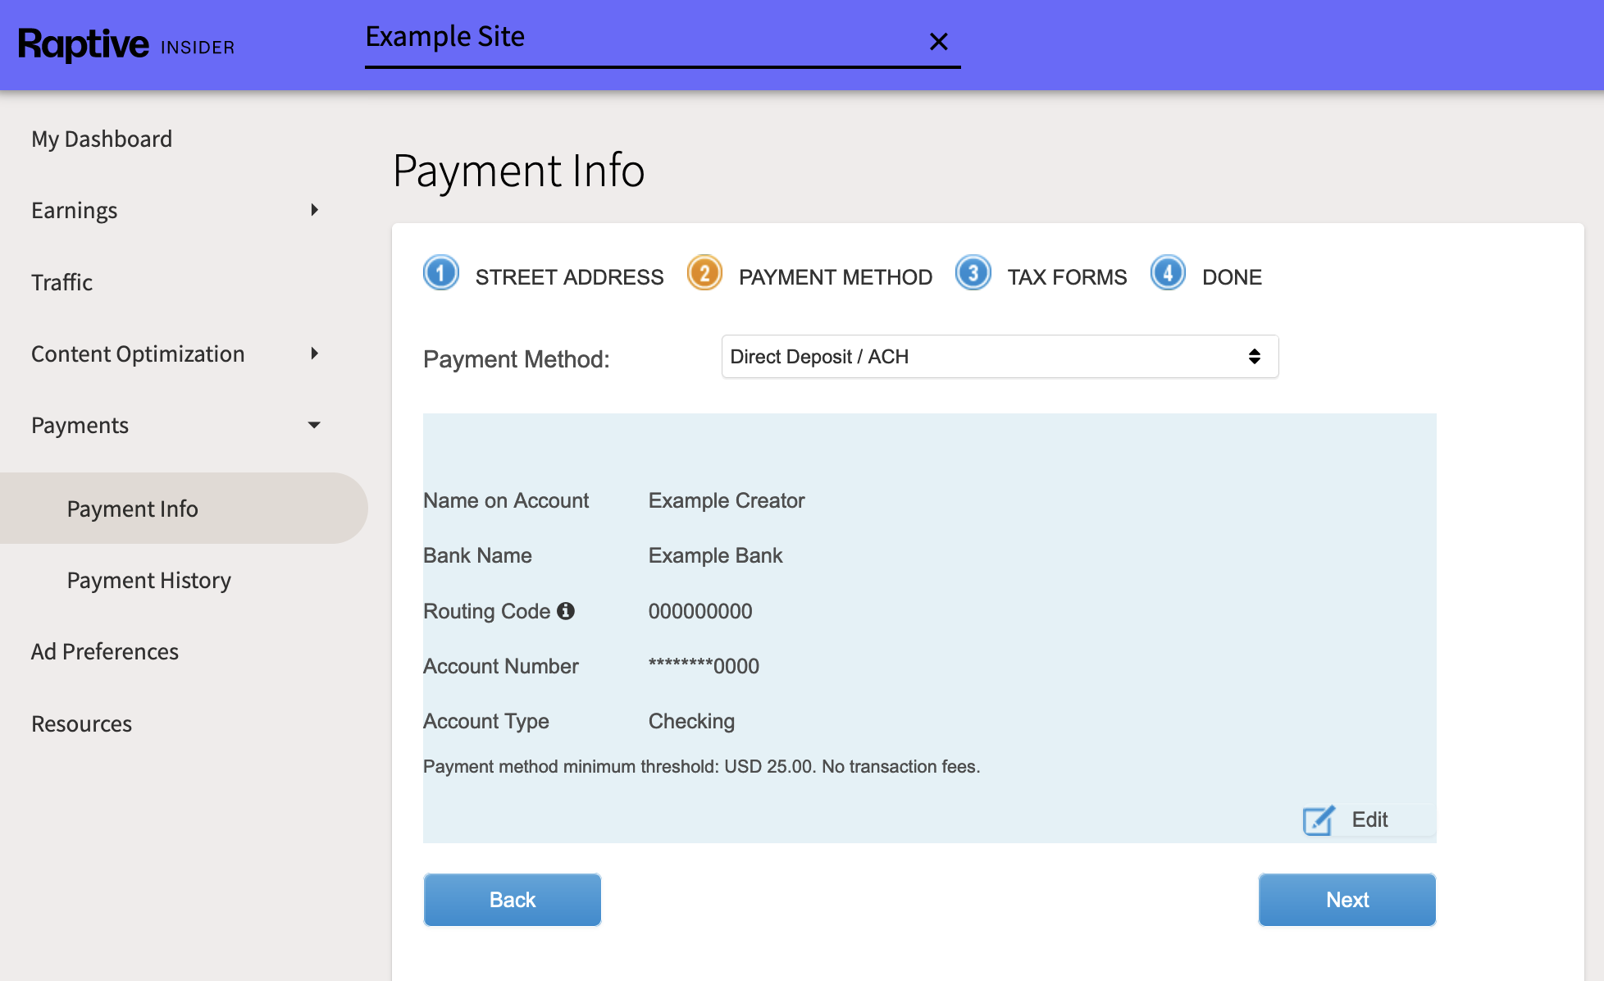Click the orange step 2 circle icon

point(704,273)
